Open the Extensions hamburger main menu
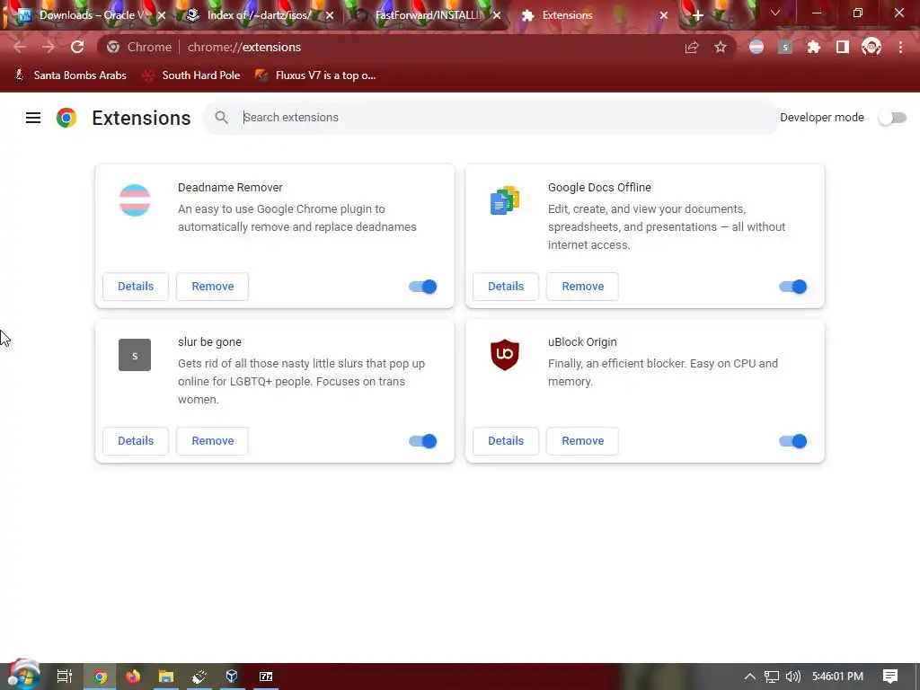This screenshot has width=920, height=690. click(x=33, y=118)
